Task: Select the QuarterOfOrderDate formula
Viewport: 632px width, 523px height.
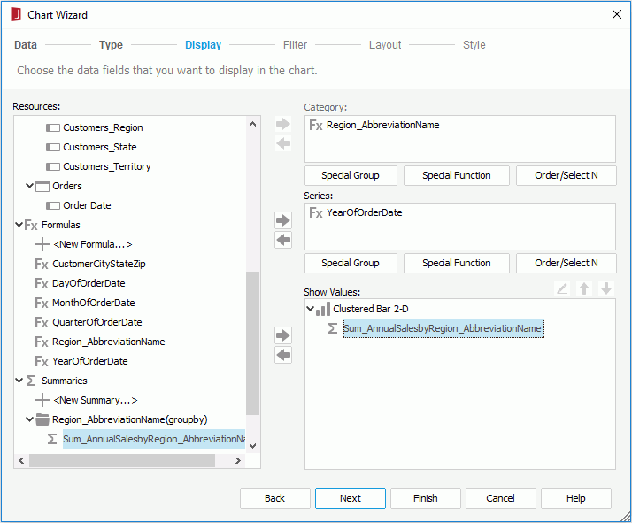Action: tap(96, 322)
